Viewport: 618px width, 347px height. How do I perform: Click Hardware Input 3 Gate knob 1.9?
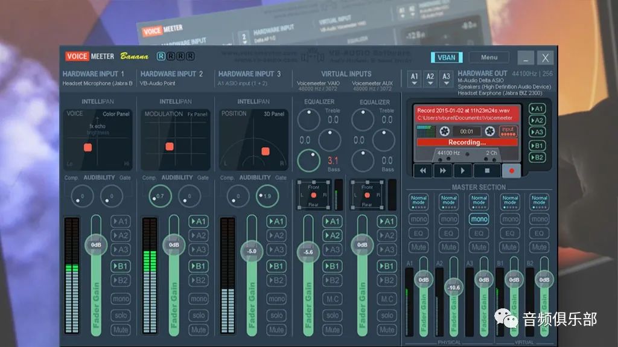tap(267, 196)
